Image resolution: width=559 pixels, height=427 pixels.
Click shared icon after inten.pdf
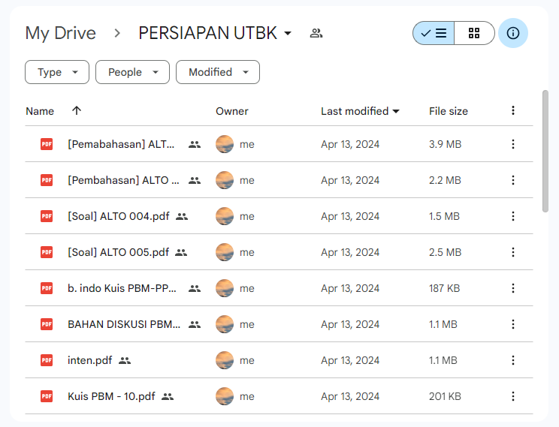pyautogui.click(x=125, y=360)
